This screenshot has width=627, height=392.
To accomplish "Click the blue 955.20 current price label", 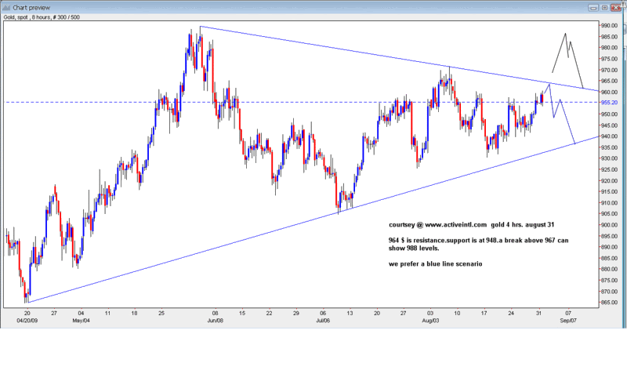I will (x=611, y=103).
